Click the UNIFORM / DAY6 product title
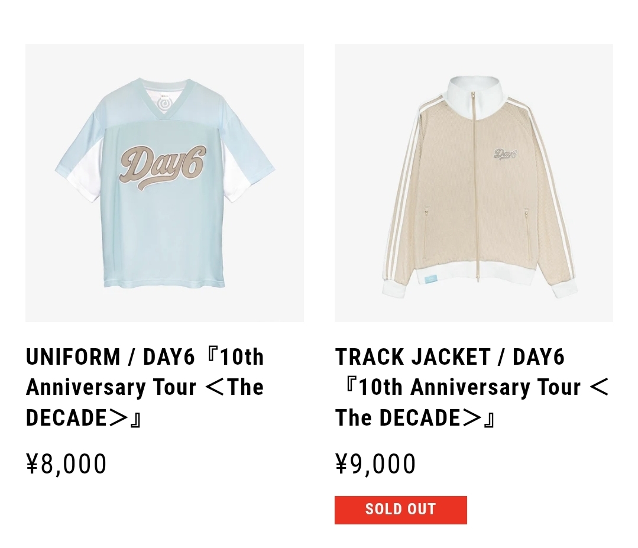 pos(145,387)
